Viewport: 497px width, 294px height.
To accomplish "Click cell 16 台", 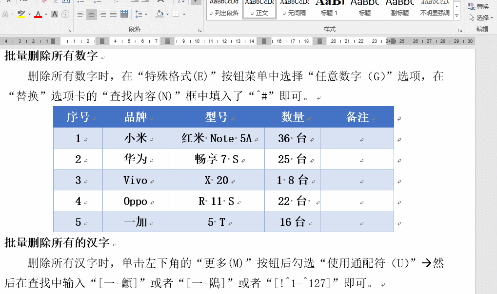I will click(293, 222).
